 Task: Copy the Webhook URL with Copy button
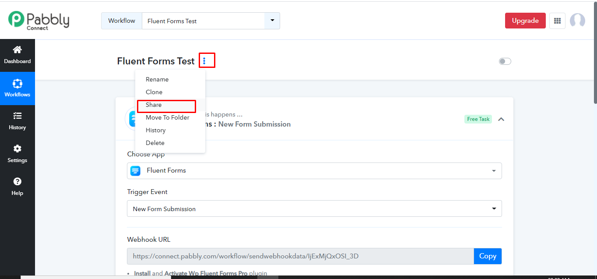[x=488, y=256]
